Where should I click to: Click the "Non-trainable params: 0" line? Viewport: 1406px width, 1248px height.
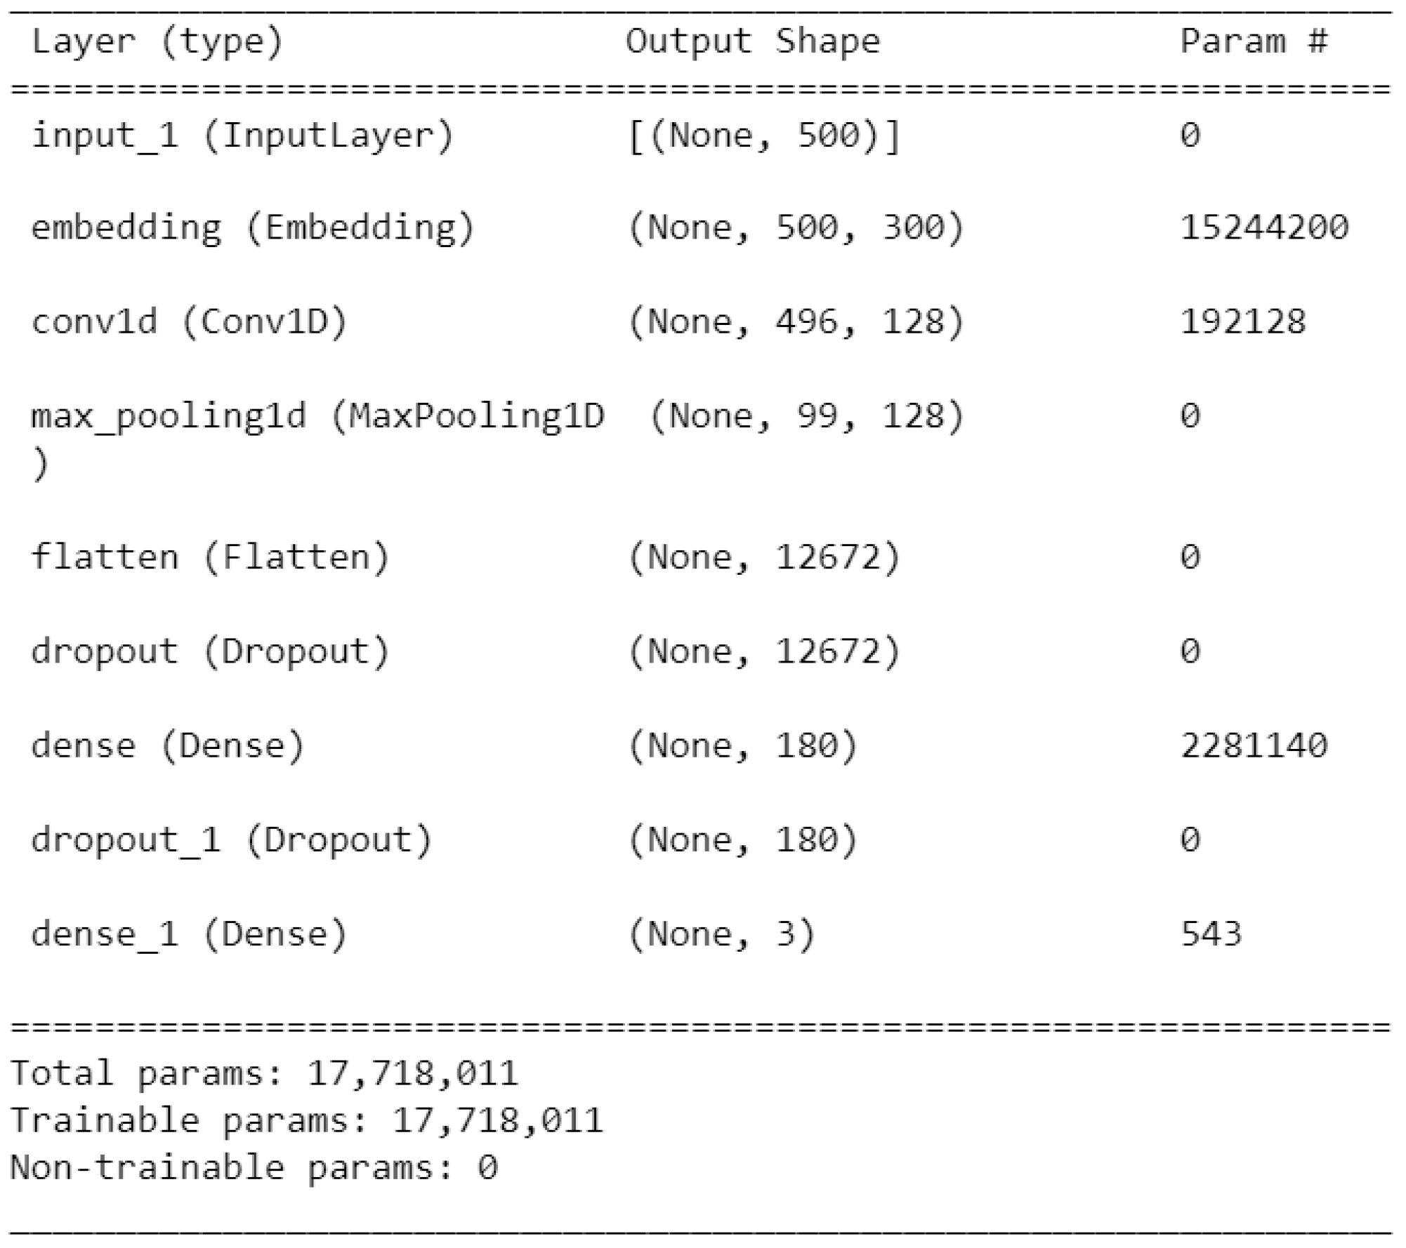coord(254,1168)
